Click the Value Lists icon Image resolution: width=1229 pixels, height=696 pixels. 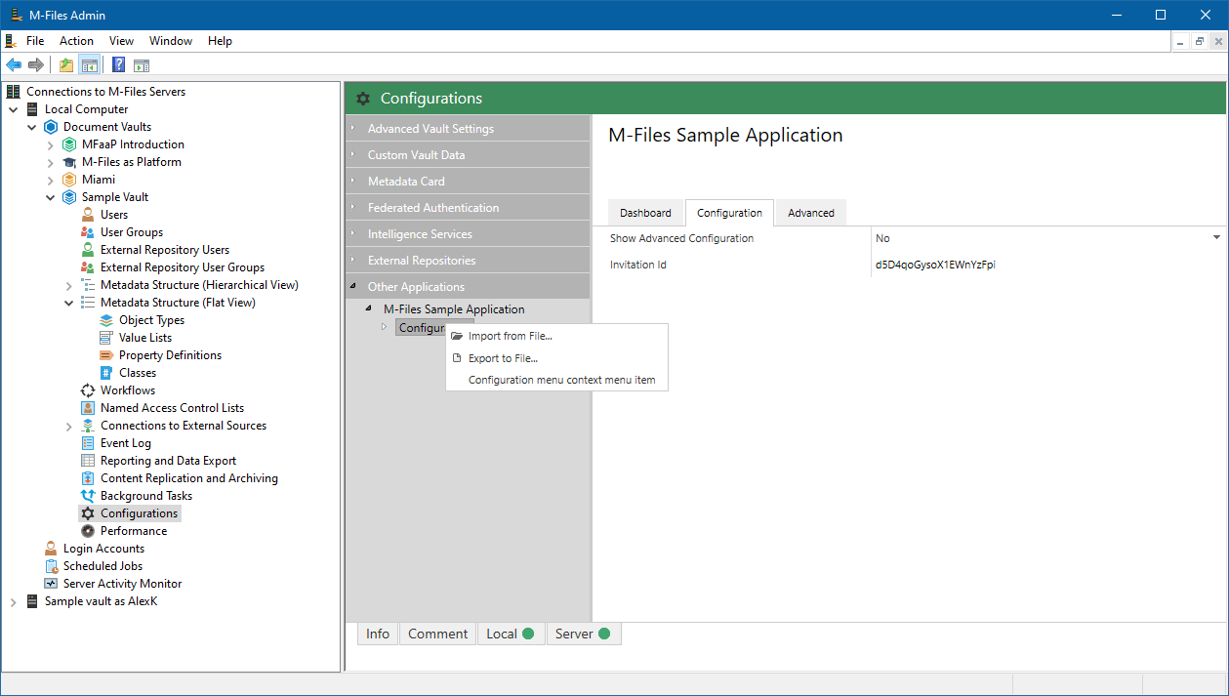click(x=106, y=338)
